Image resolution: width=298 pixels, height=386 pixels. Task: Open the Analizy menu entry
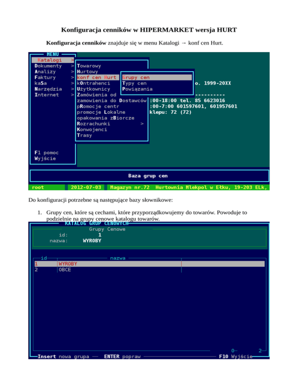pos(46,71)
